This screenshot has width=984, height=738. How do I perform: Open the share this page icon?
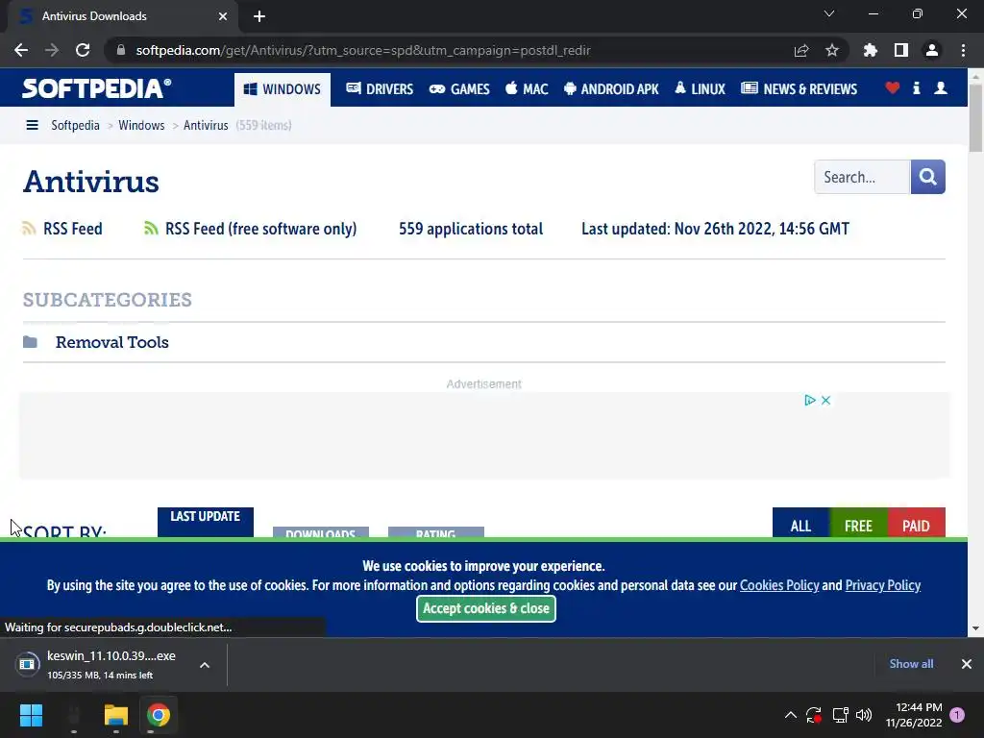coord(801,50)
